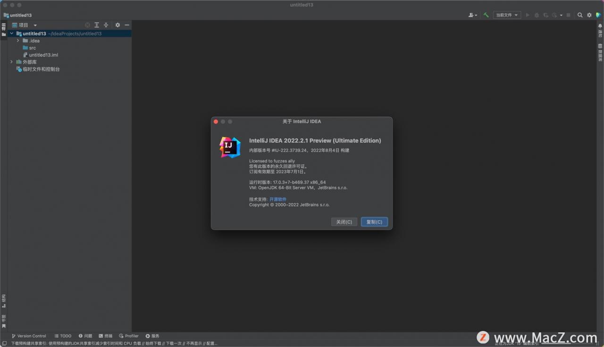Open the 问题 problems tool tab
The width and height of the screenshot is (604, 347).
85,336
